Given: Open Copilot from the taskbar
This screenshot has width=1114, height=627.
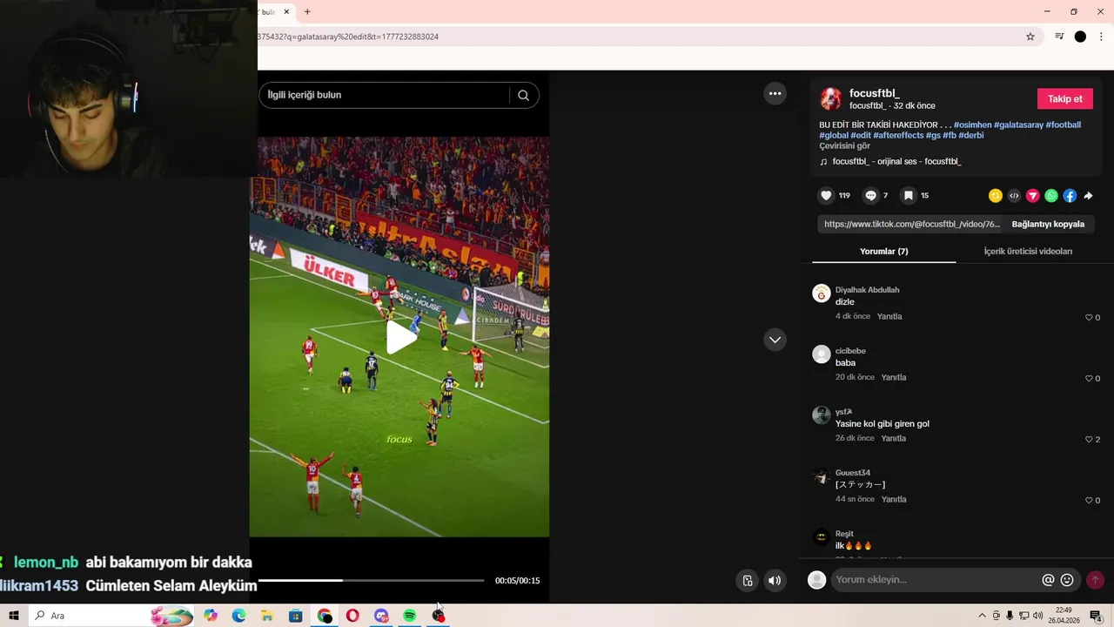Looking at the screenshot, I should tap(211, 616).
